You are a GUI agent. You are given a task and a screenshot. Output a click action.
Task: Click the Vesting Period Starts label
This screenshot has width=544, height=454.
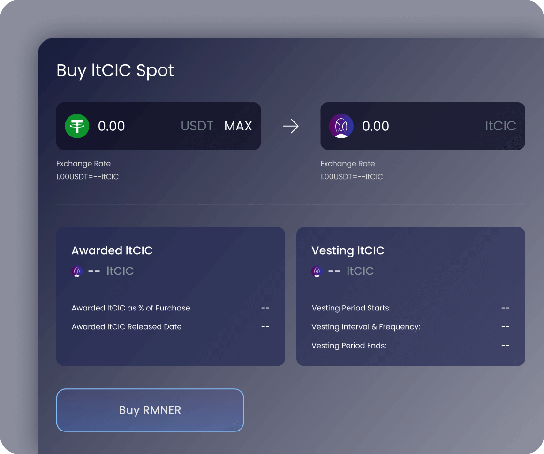pyautogui.click(x=351, y=308)
